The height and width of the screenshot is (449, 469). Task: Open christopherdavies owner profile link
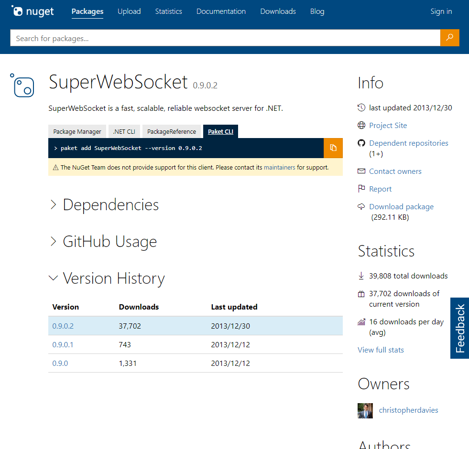tap(409, 410)
